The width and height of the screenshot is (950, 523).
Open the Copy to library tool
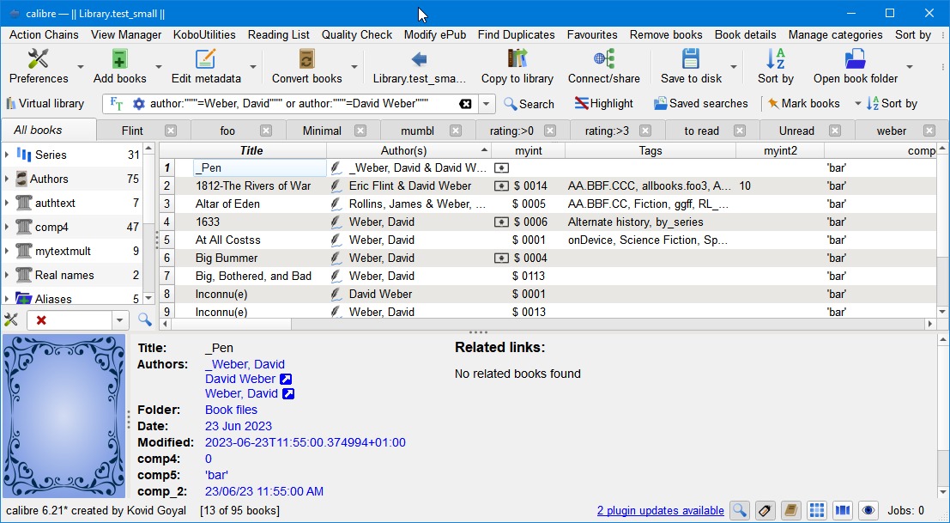click(517, 66)
